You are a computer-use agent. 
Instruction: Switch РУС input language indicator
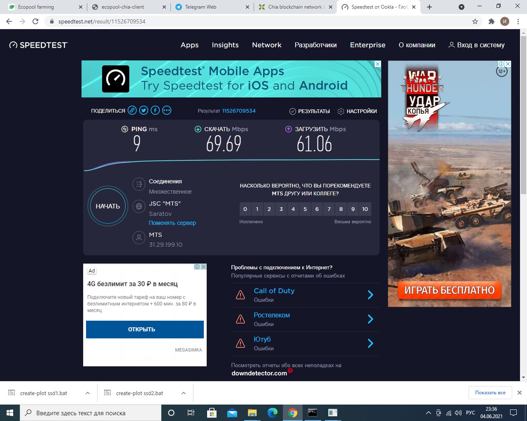point(471,413)
